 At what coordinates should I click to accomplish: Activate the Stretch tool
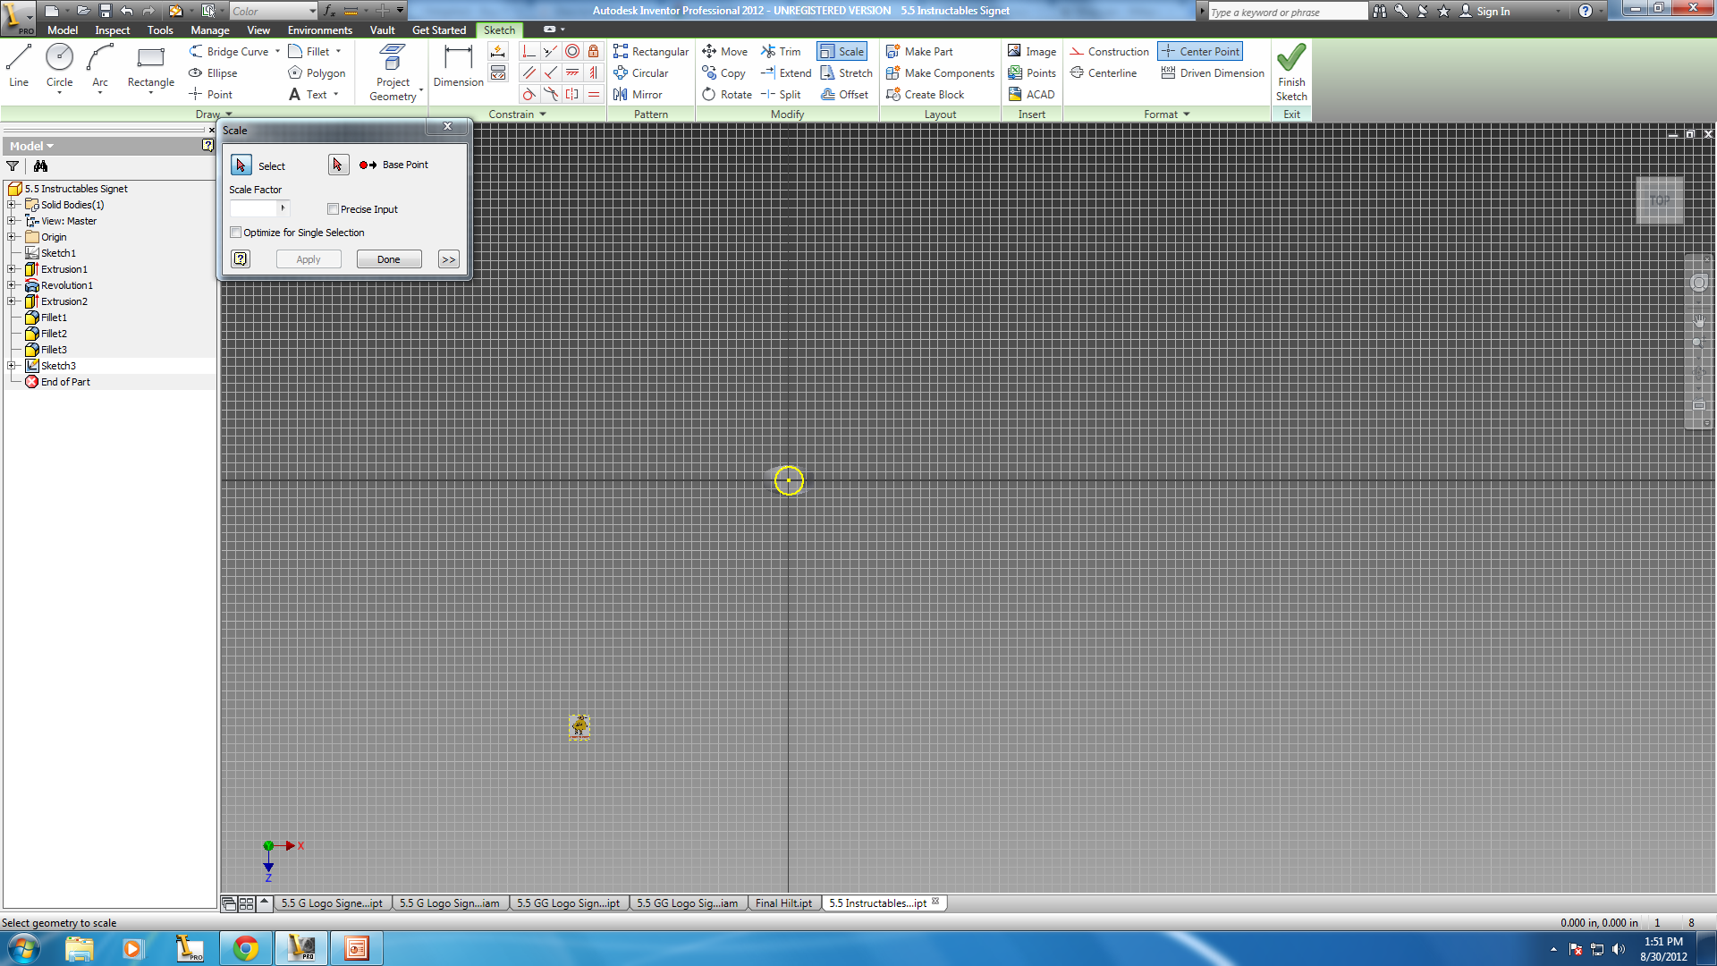point(846,73)
